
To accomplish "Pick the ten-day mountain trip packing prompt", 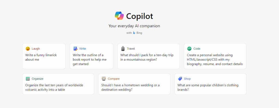I will 148,56.
